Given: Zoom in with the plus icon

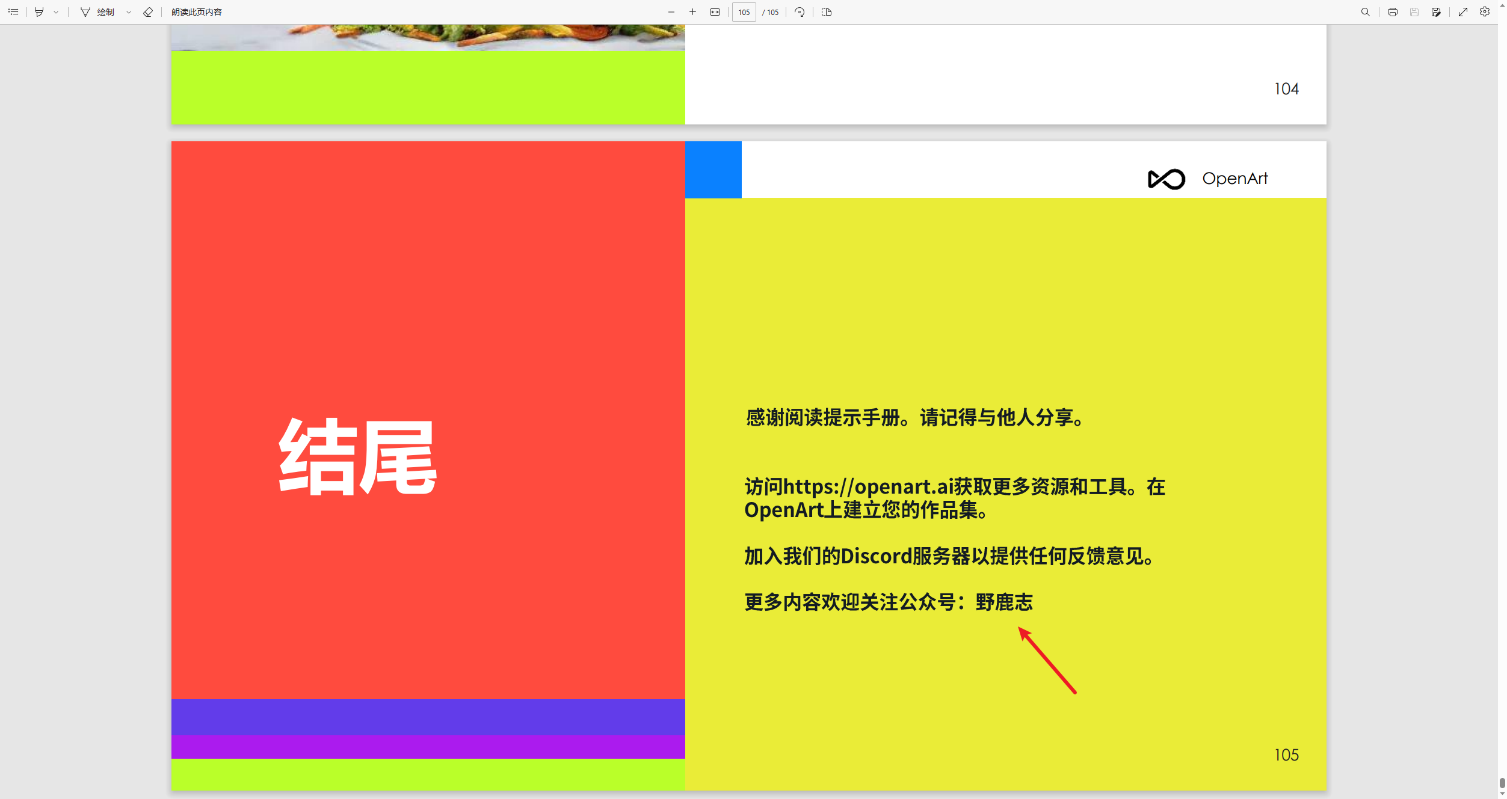Looking at the screenshot, I should 693,12.
